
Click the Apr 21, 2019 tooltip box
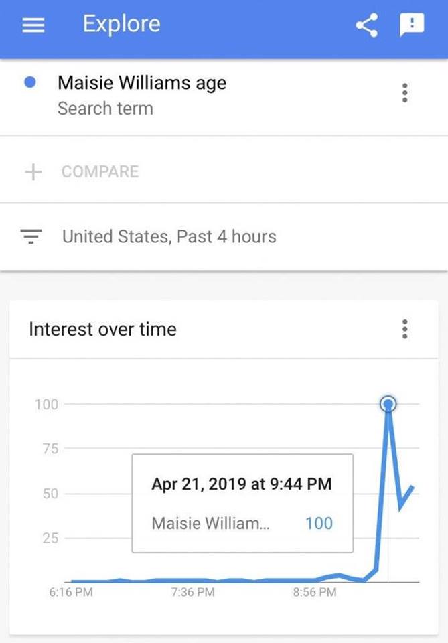242,502
